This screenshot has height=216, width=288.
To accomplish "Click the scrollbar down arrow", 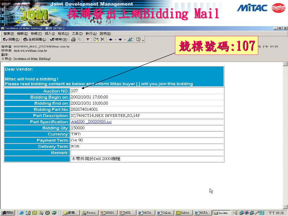I will click(285, 206).
